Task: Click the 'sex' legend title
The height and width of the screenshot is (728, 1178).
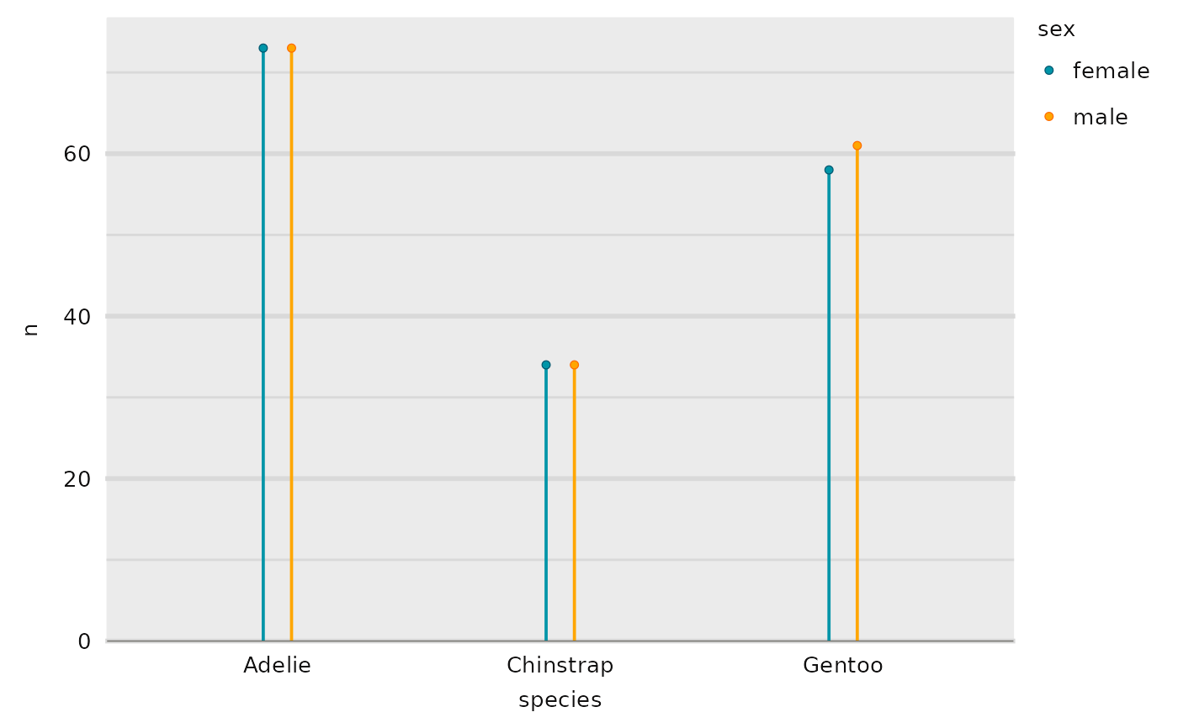Action: 1056,29
